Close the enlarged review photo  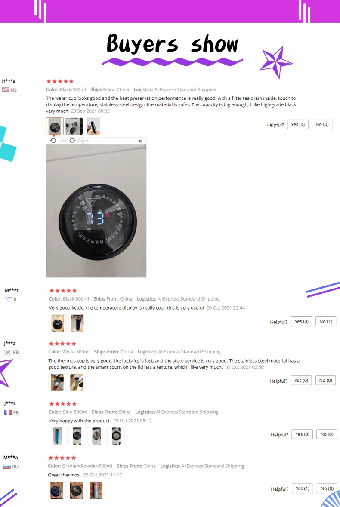click(x=140, y=141)
